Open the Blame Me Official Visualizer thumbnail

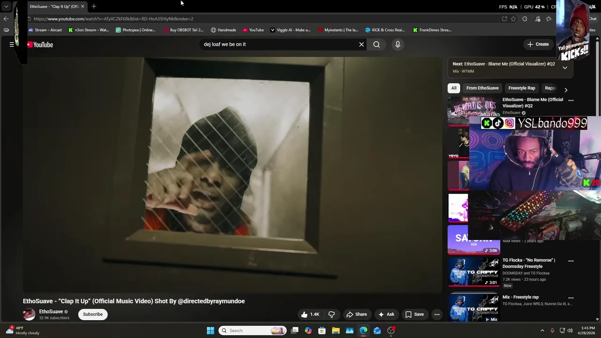[x=474, y=111]
